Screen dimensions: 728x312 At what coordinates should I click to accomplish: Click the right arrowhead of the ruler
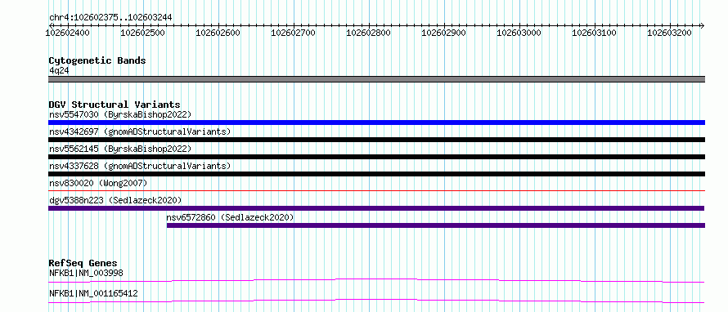pyautogui.click(x=703, y=25)
